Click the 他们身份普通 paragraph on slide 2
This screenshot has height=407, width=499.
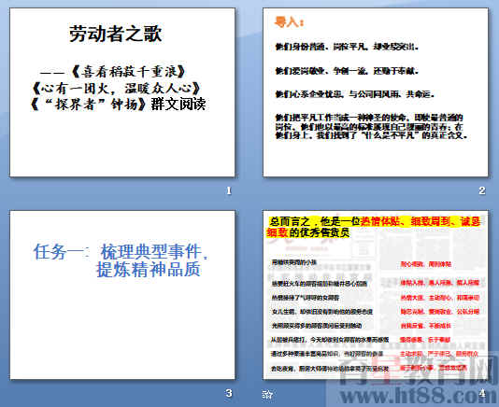coord(347,47)
